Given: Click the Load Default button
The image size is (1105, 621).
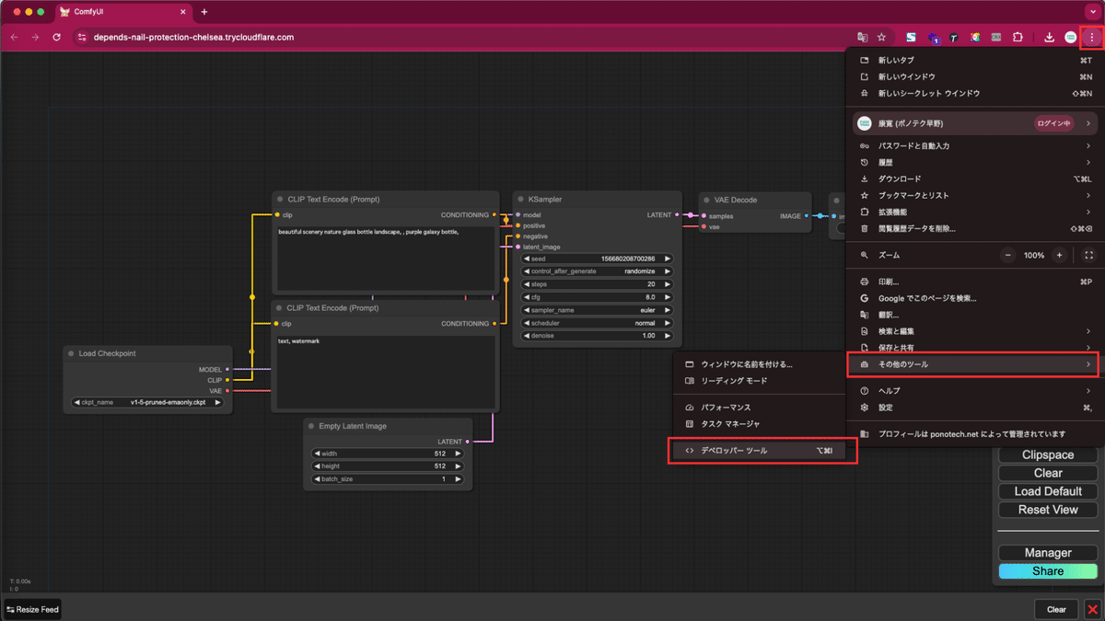Looking at the screenshot, I should (1048, 491).
